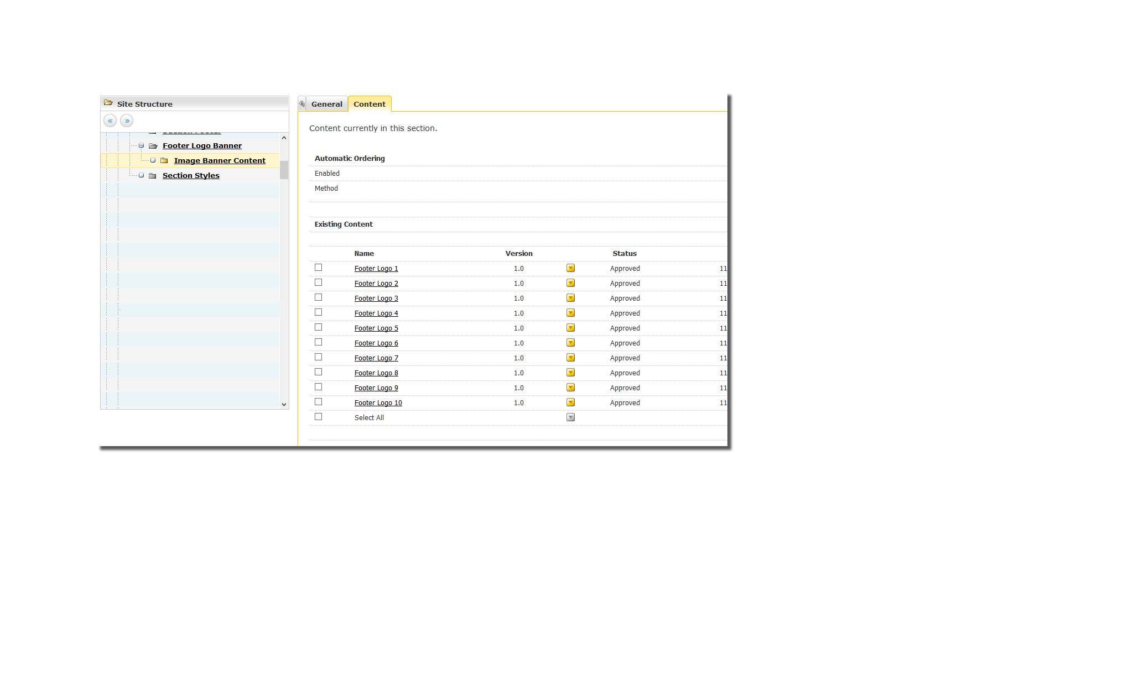This screenshot has width=1134, height=691.
Task: Select the Content tab
Action: click(370, 104)
